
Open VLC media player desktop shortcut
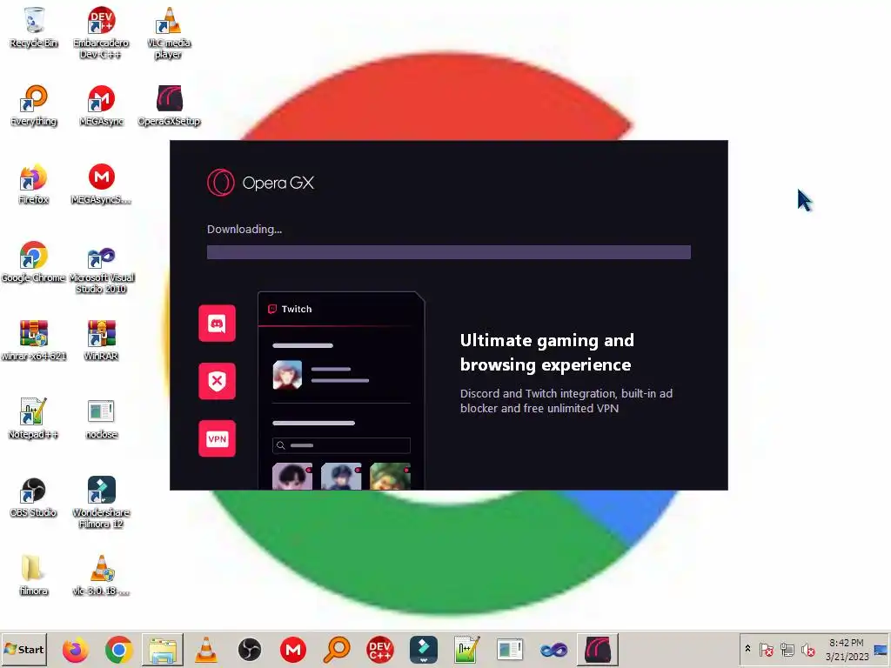(x=168, y=32)
